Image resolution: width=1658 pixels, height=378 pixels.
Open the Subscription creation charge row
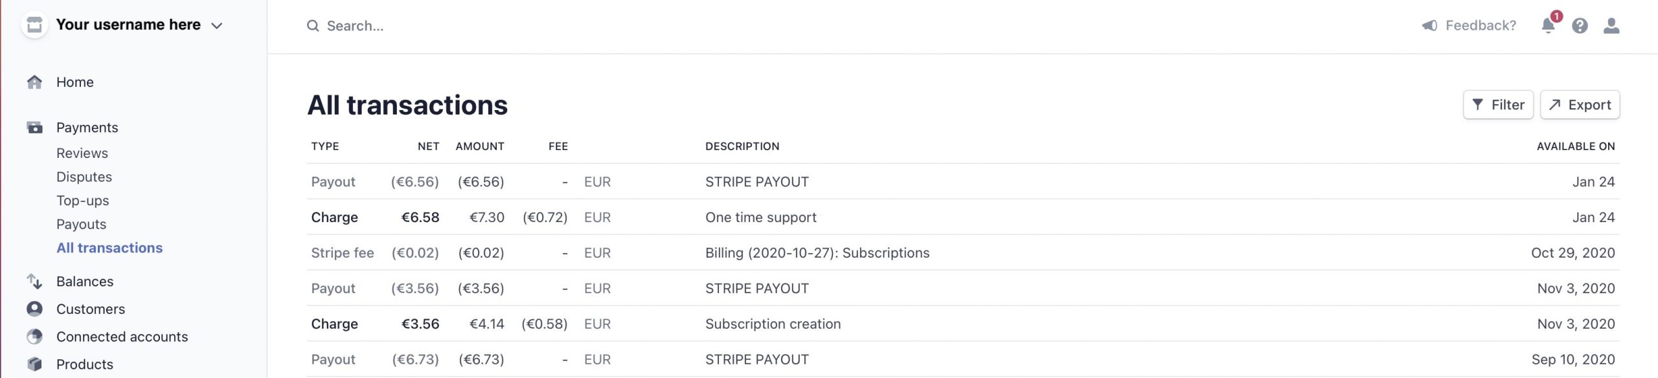pos(773,324)
